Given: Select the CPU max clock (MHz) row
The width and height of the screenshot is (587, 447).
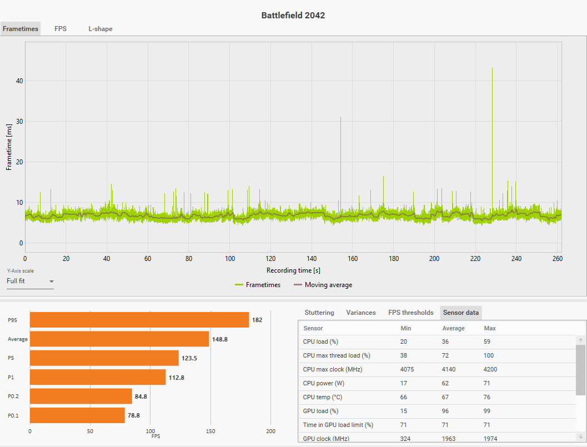Looking at the screenshot, I should point(437,369).
